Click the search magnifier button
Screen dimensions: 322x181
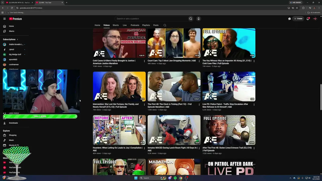[x=191, y=19]
